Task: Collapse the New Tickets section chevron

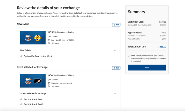Action: [115, 50]
